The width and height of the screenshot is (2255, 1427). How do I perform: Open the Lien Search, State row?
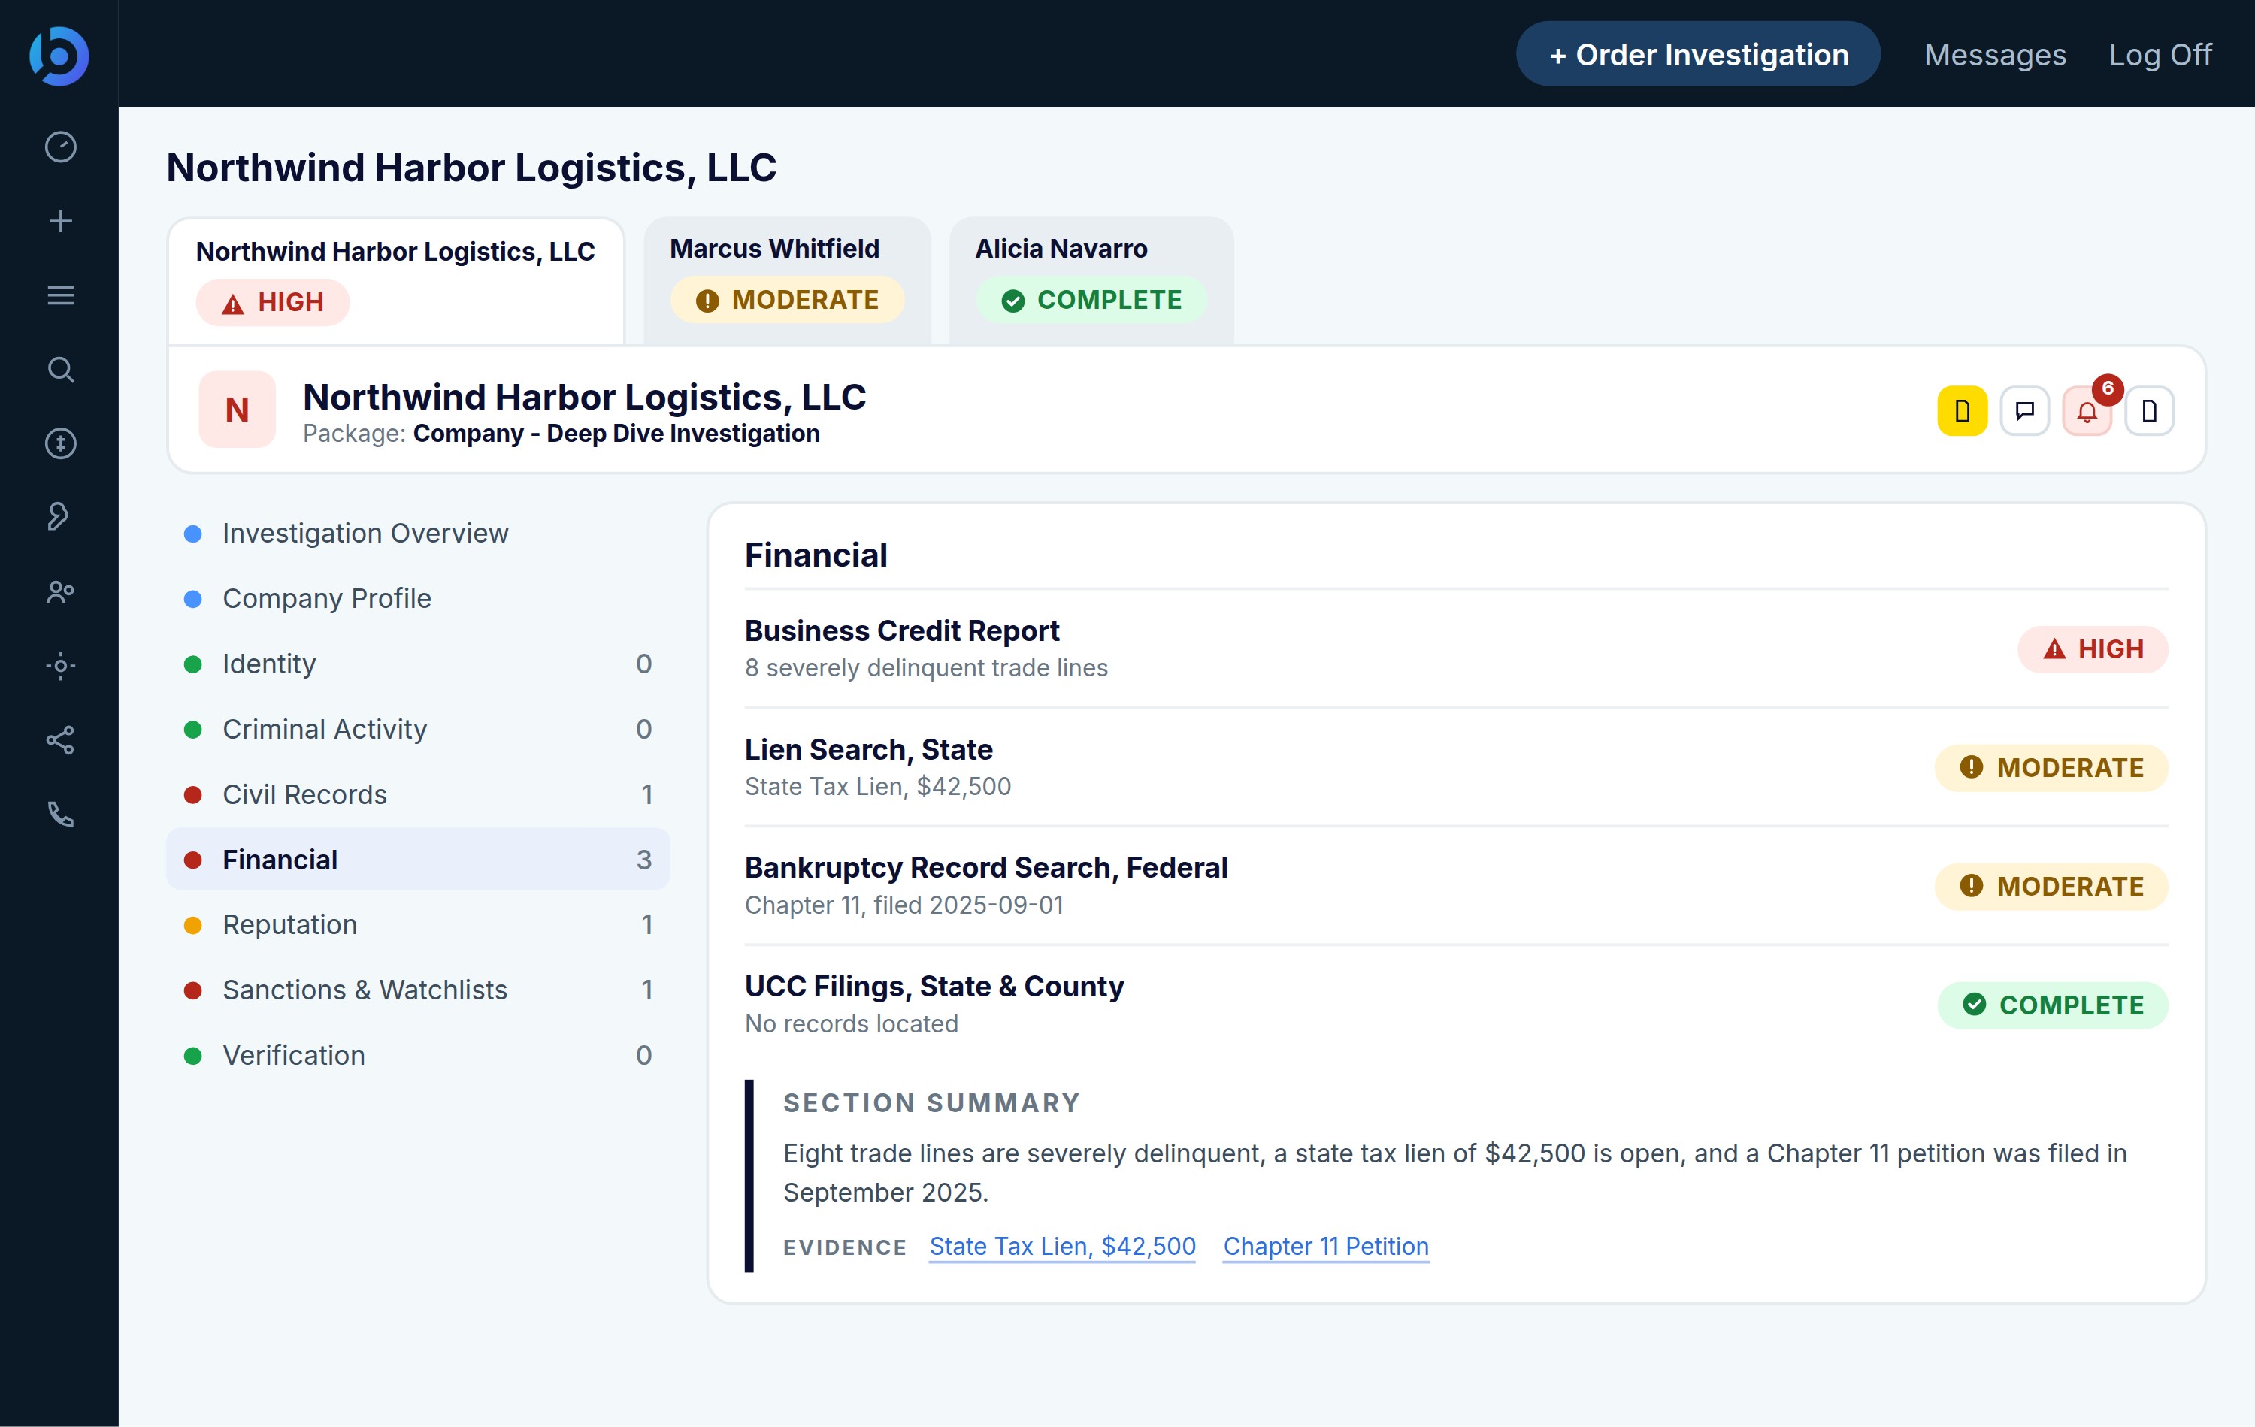(x=1456, y=768)
